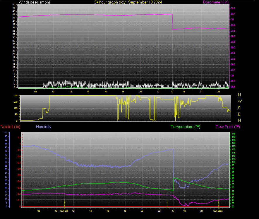Click the 115 value on green temperature axis

234,153
